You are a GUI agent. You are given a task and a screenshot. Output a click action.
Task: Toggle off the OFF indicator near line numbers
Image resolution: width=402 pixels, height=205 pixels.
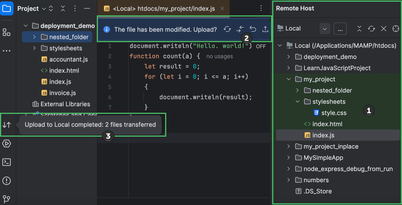coord(261,46)
